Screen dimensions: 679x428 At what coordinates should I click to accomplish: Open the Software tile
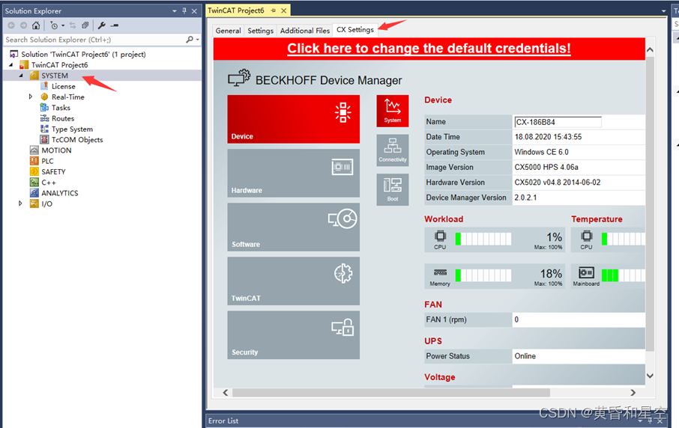pyautogui.click(x=294, y=227)
